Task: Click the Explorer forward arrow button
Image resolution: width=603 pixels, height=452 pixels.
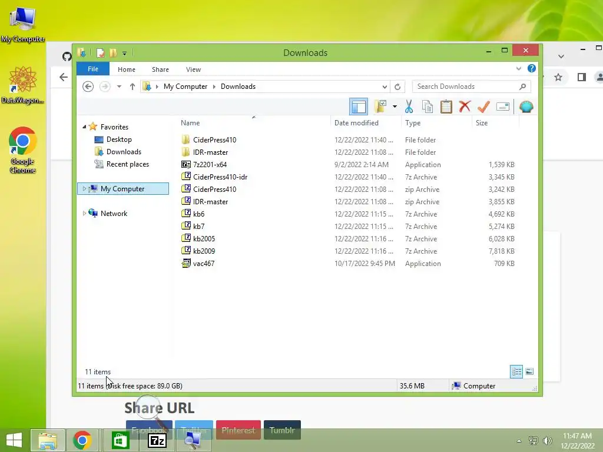Action: (105, 87)
